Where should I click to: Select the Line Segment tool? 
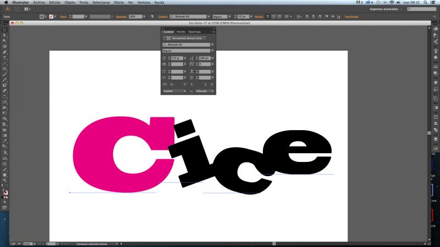[x=5, y=63]
